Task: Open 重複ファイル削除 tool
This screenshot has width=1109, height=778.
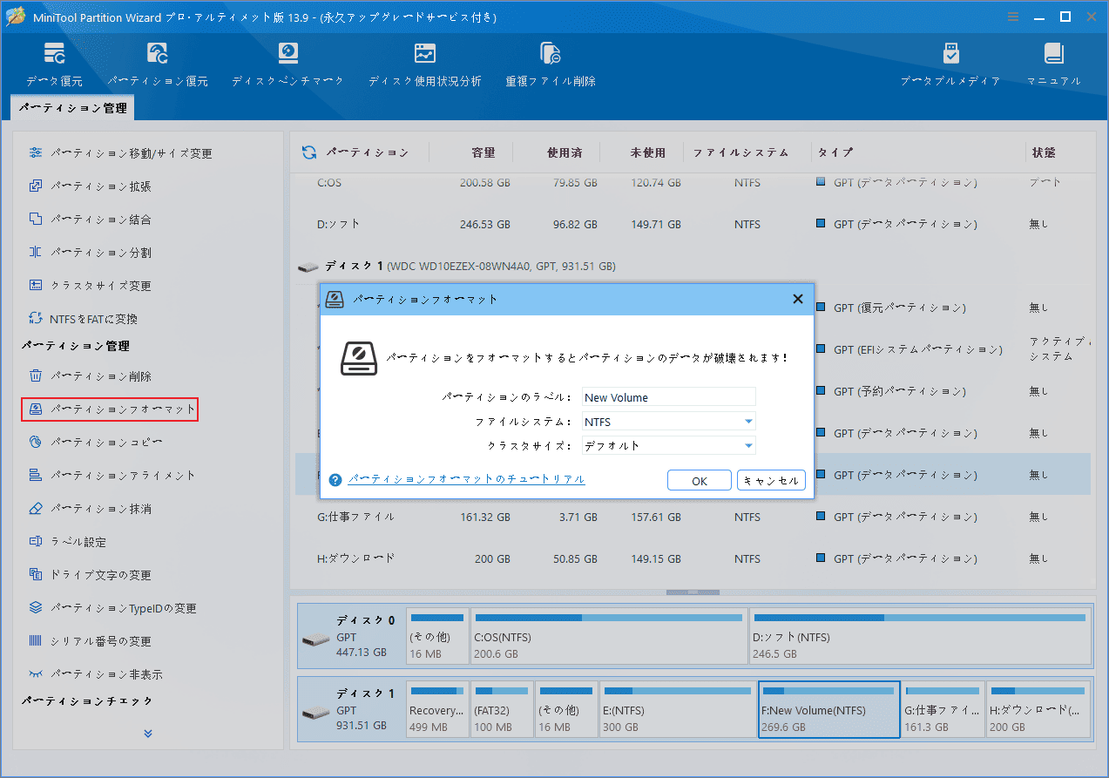Action: pos(551,64)
